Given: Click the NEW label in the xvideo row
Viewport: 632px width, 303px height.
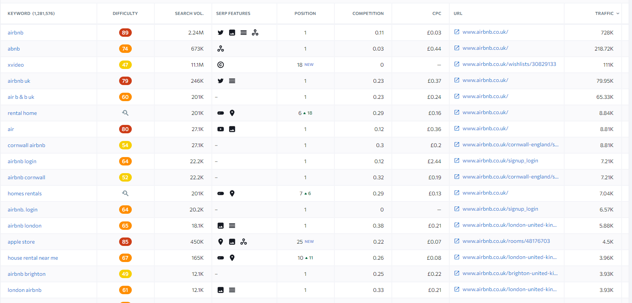Looking at the screenshot, I should click(x=309, y=65).
